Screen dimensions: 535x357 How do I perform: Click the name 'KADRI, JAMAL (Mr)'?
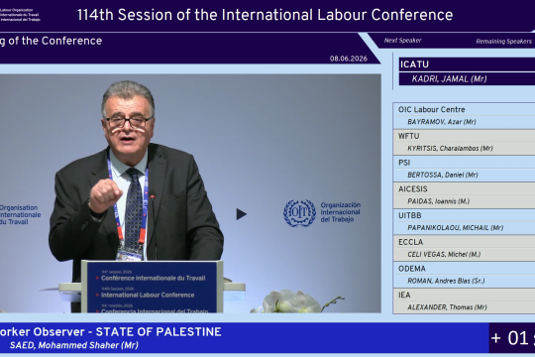[x=449, y=79]
